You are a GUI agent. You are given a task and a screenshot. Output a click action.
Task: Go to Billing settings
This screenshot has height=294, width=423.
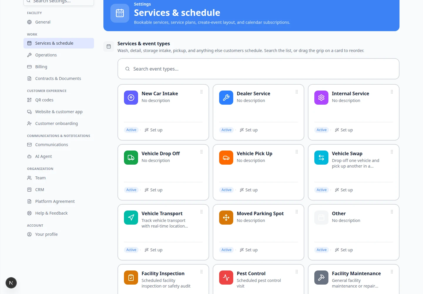[59, 67]
